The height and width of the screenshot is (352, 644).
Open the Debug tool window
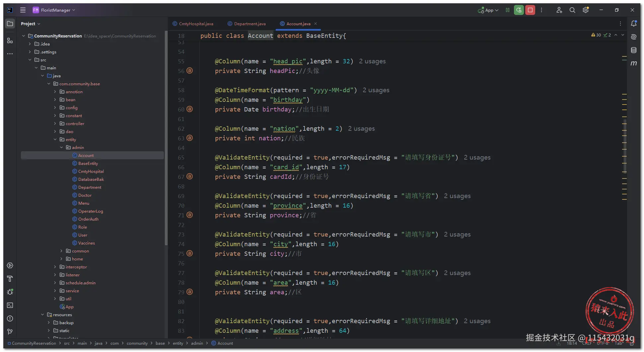(10, 292)
